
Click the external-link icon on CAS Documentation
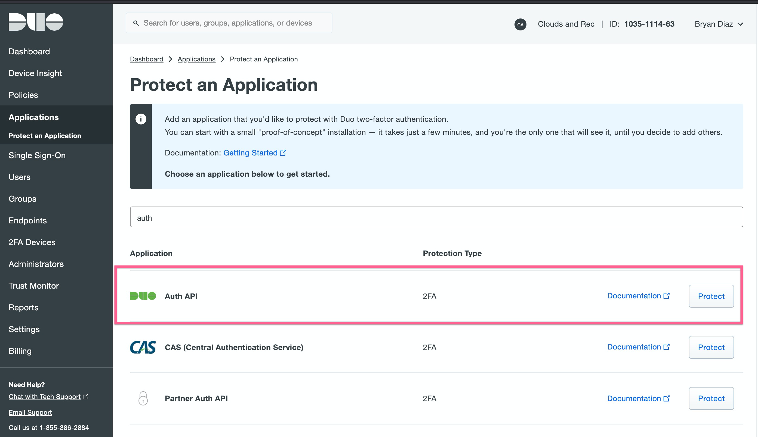point(667,347)
